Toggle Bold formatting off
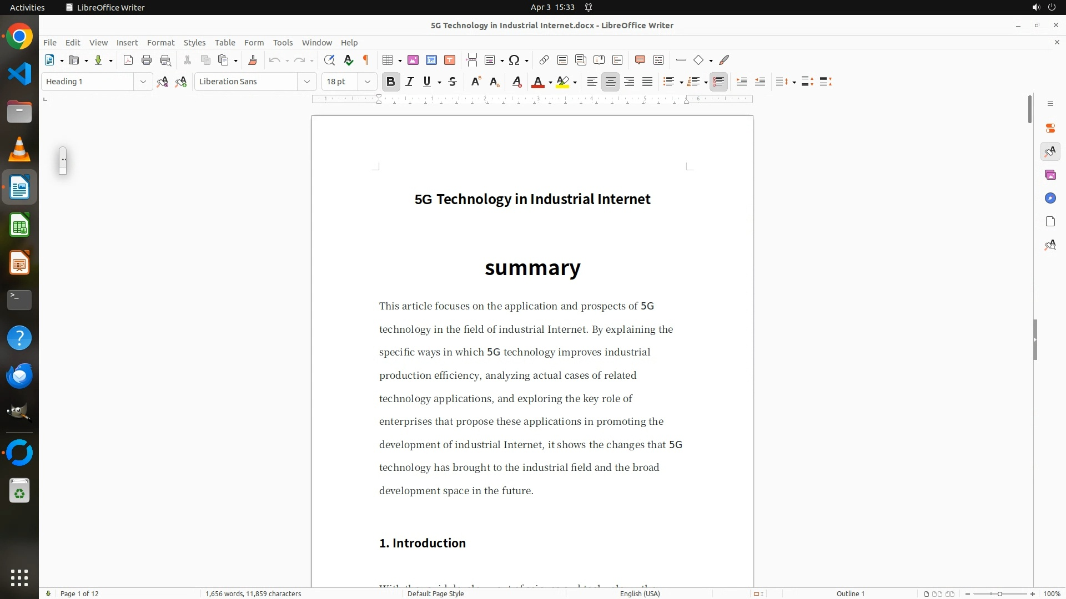This screenshot has width=1066, height=599. point(391,82)
